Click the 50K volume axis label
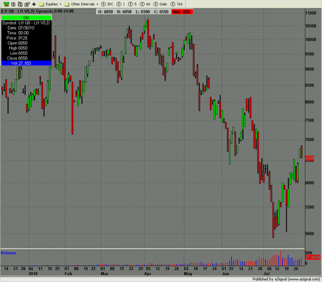 (309, 253)
